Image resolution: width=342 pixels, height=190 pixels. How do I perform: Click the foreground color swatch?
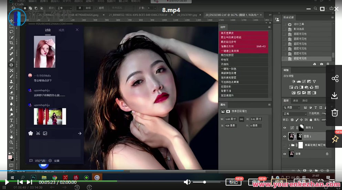10,157
